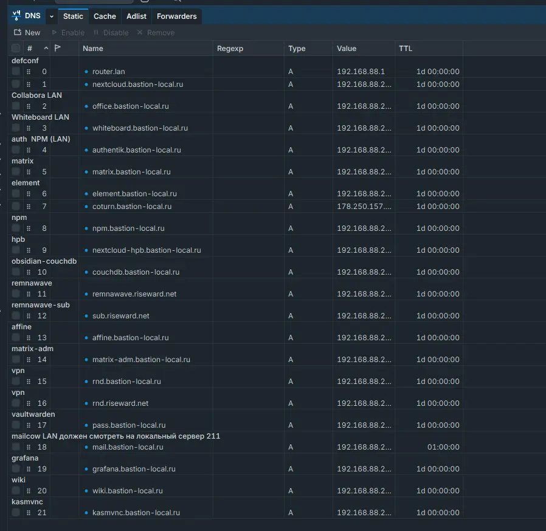Click drag handle icon of row 9
Viewport: 546px width, 531px height.
coord(29,250)
